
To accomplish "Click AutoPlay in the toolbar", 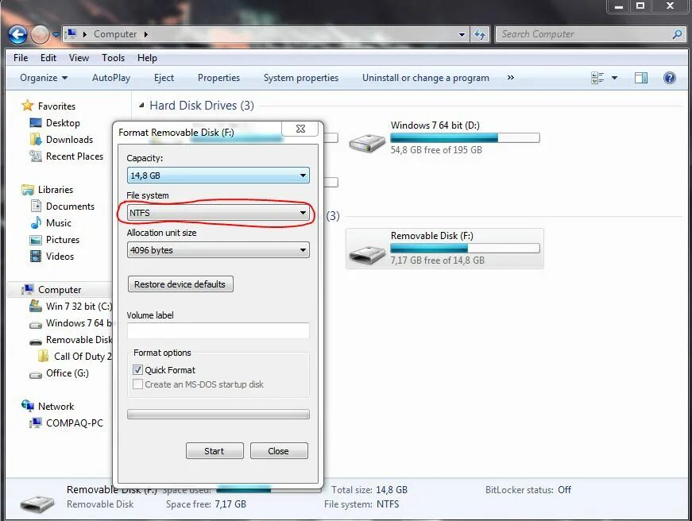I will 111,78.
